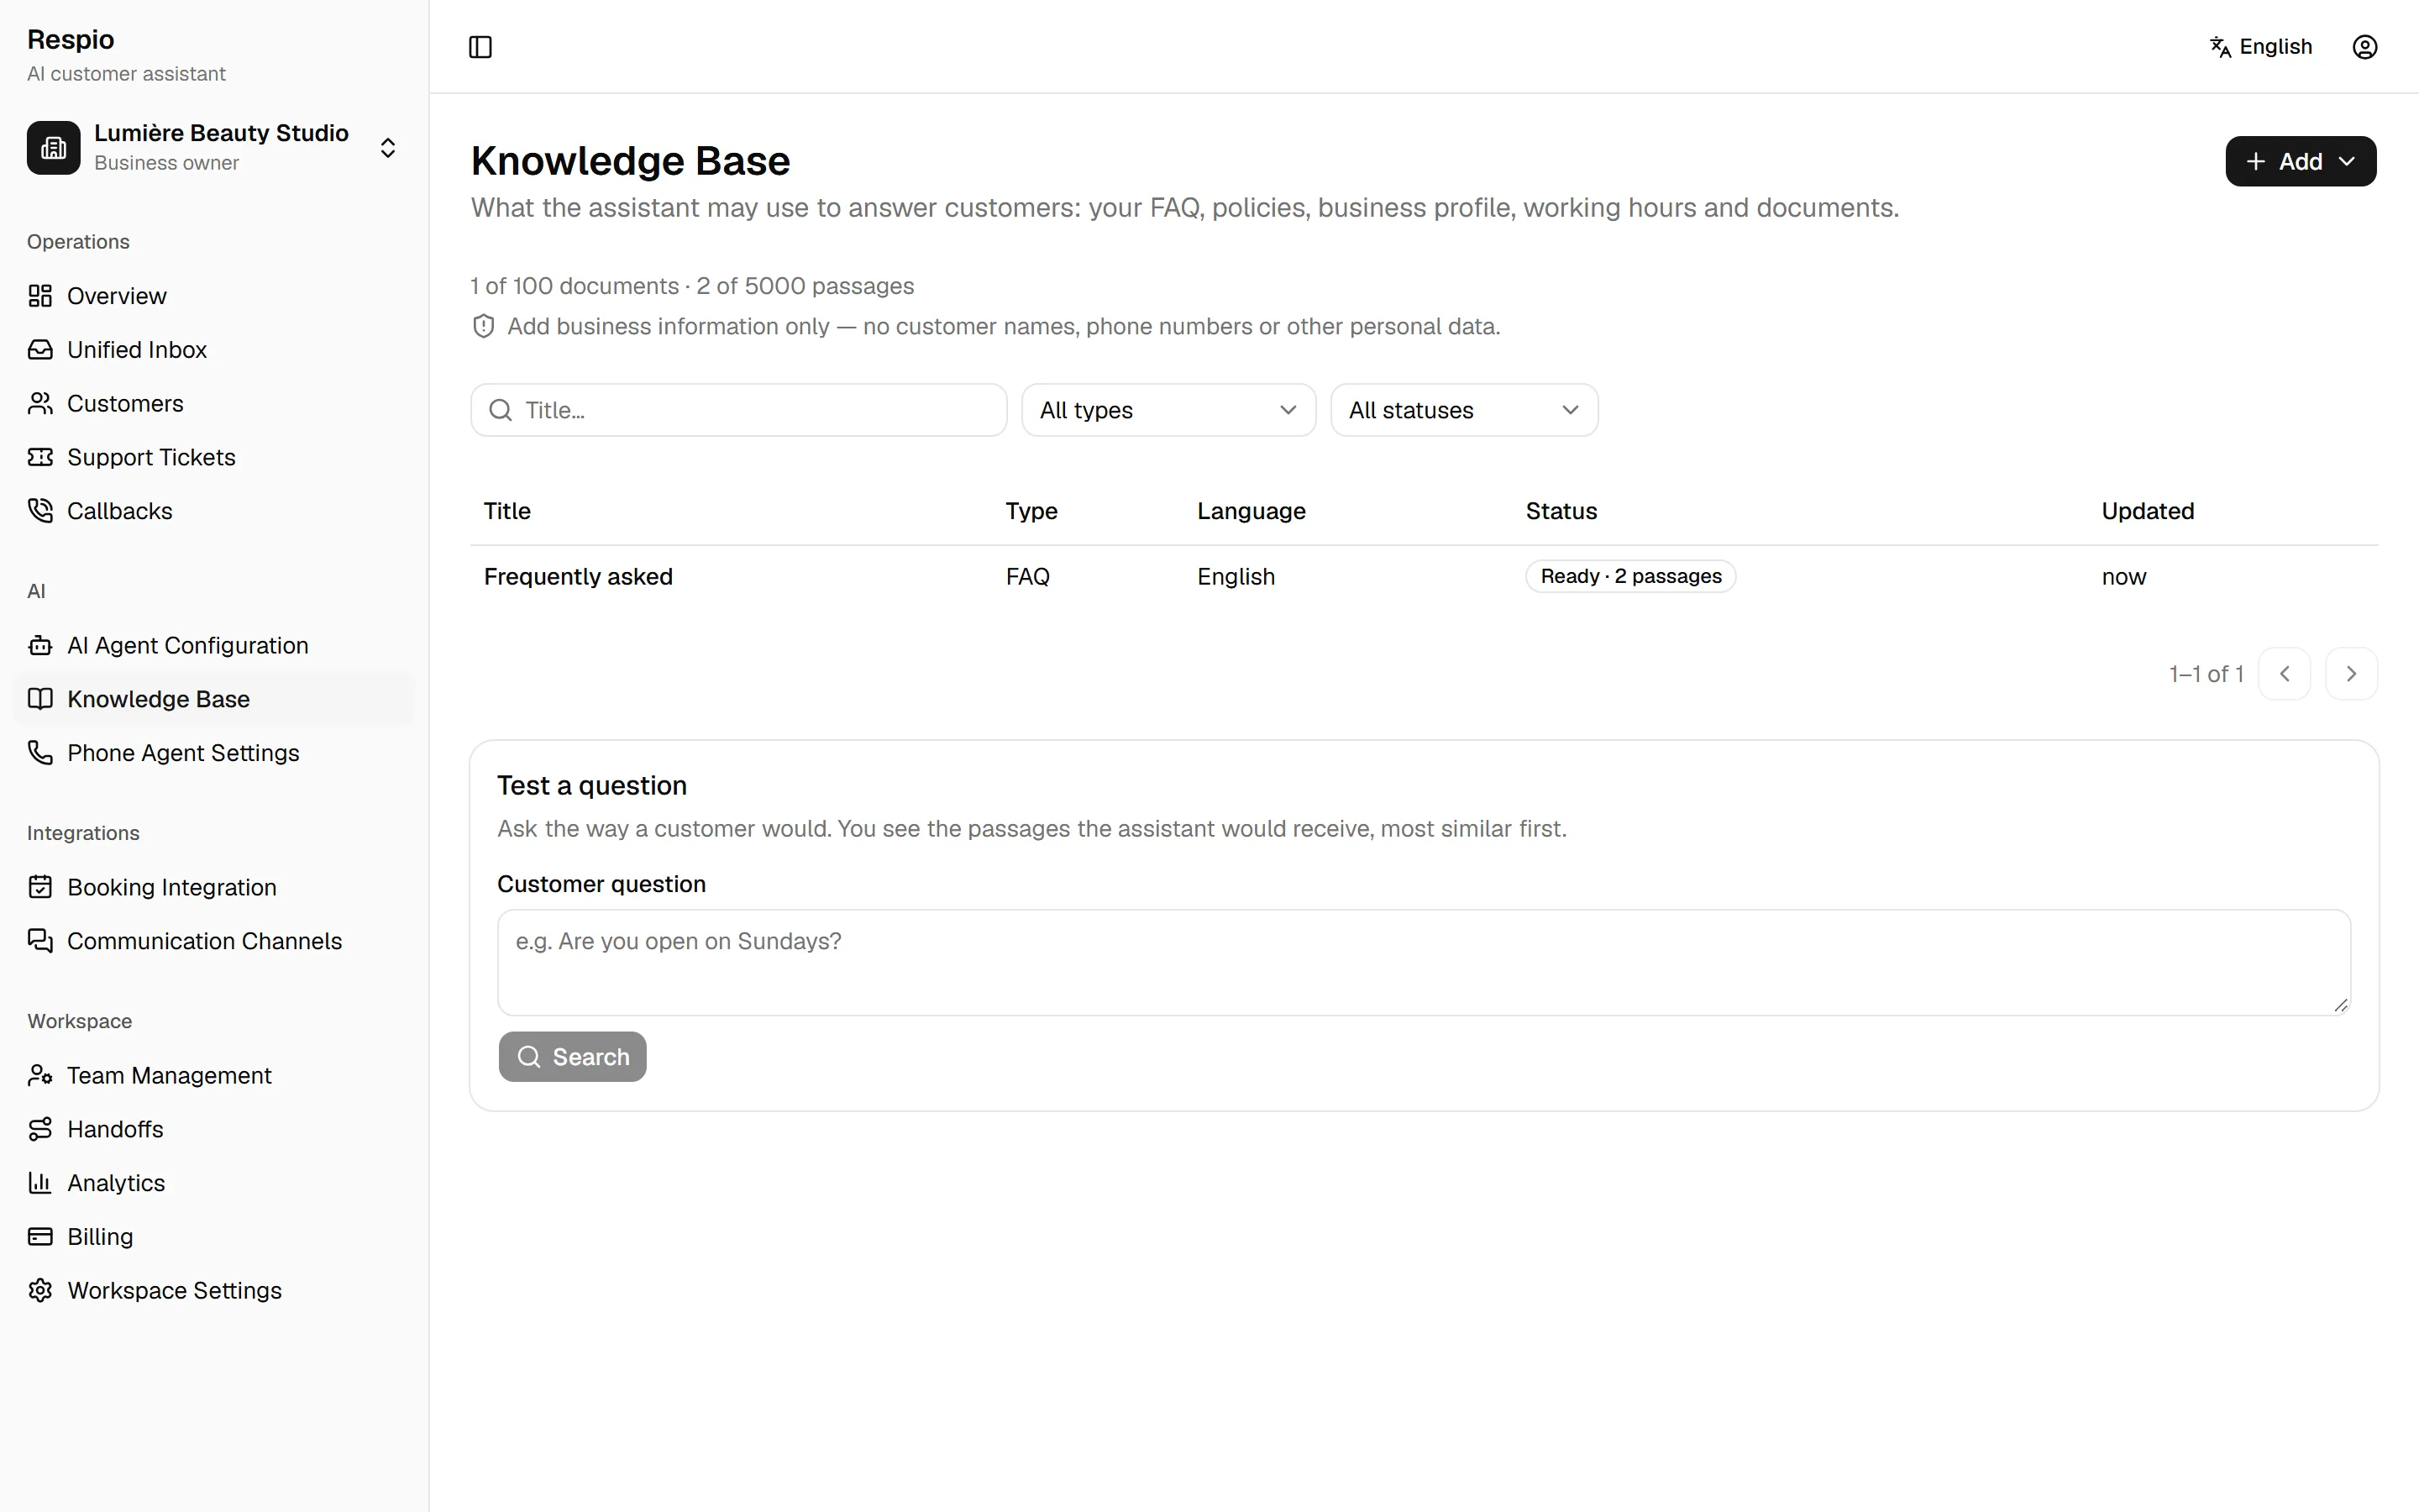Open the Frequently asked document row
2419x1512 pixels.
[x=1424, y=577]
